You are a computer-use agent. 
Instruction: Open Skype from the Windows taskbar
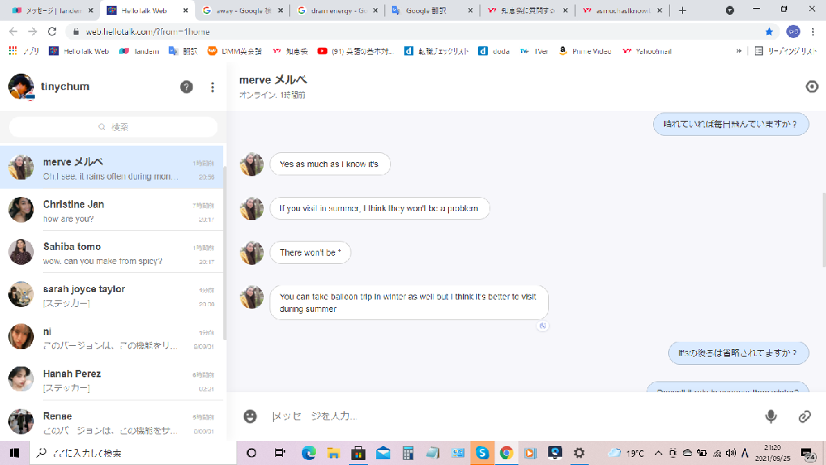point(481,453)
